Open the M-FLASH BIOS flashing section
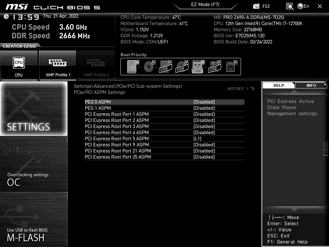329x247 pixels. (x=34, y=219)
